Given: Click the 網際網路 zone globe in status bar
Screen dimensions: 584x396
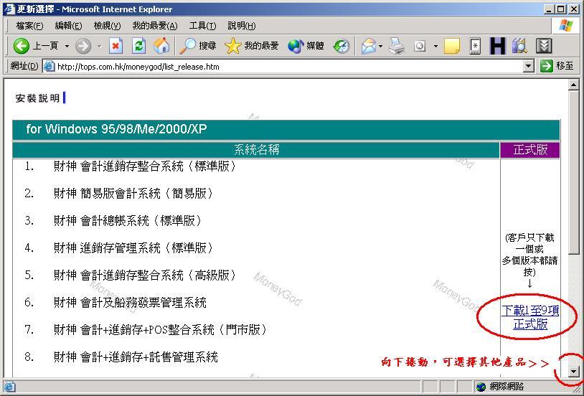Looking at the screenshot, I should [x=481, y=387].
